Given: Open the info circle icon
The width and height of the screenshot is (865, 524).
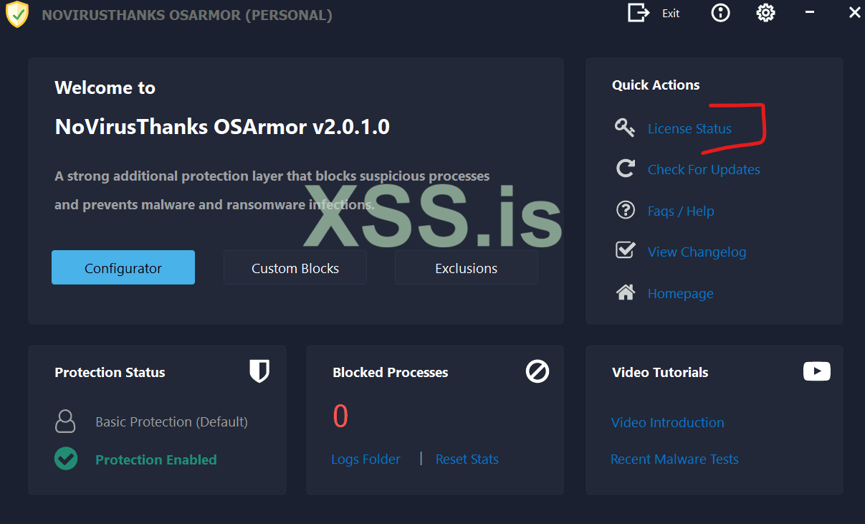Looking at the screenshot, I should 720,13.
